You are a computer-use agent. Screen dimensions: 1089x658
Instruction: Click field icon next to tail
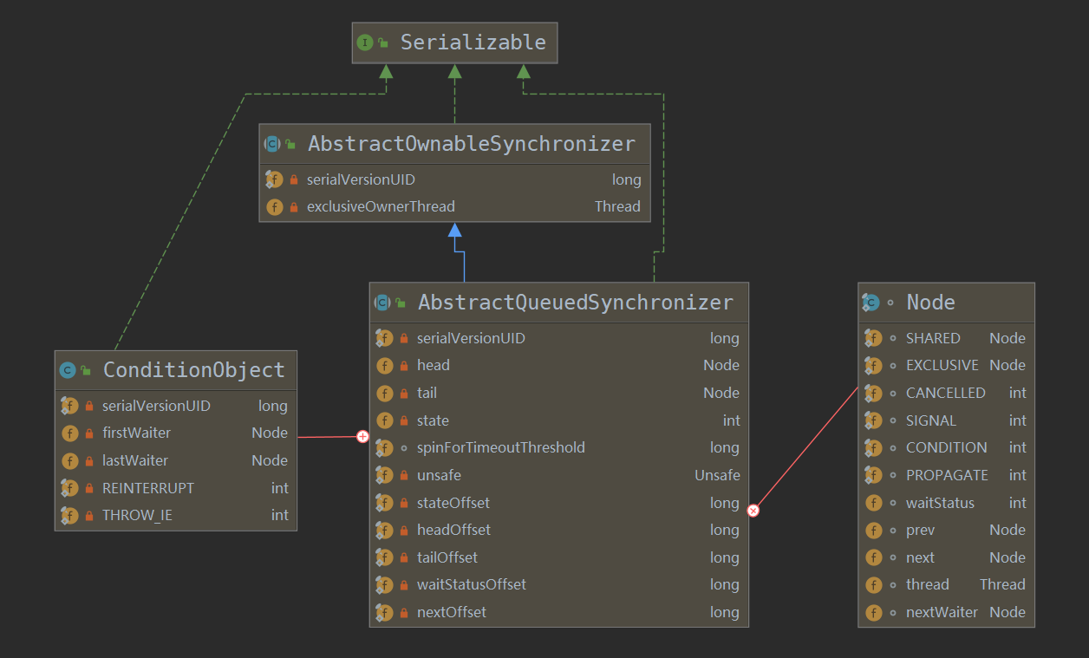(x=384, y=393)
